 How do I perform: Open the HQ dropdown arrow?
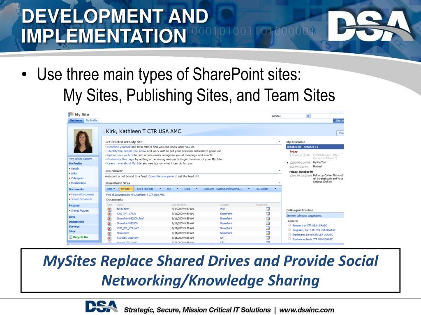178,189
